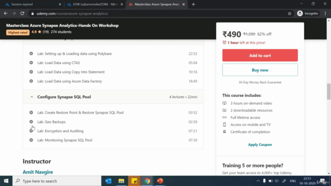Viewport: 331px width, 186px height.
Task: Close the Masterclass Azure Synapse tab
Action: point(184,4)
